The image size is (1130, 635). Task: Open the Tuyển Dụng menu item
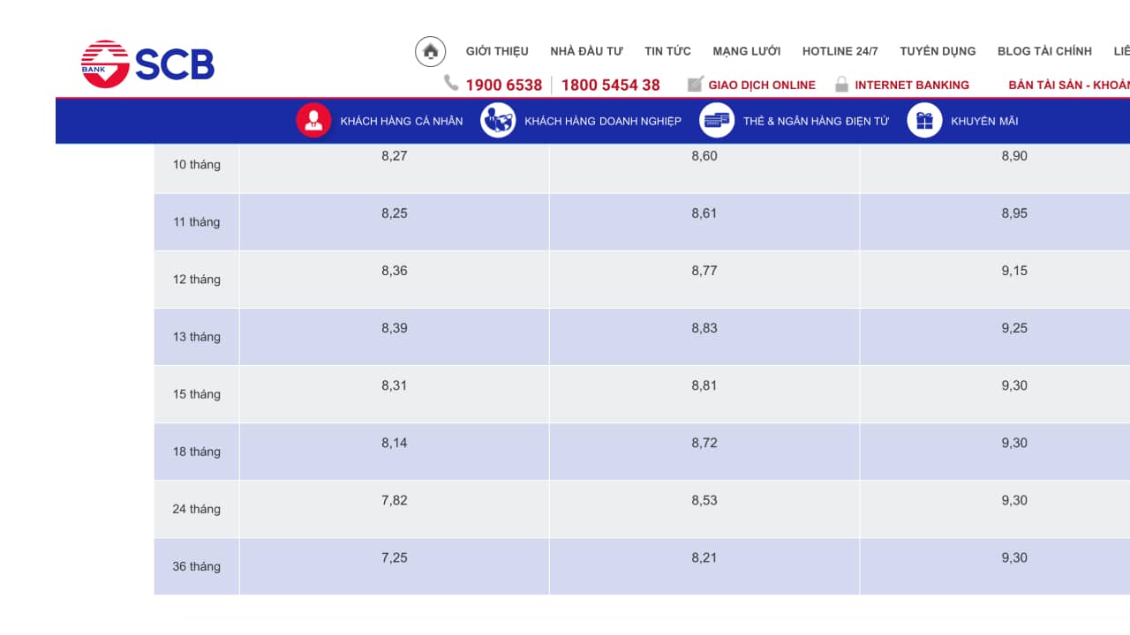click(x=938, y=51)
